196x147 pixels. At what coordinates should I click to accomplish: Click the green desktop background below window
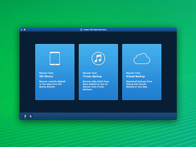point(98,134)
